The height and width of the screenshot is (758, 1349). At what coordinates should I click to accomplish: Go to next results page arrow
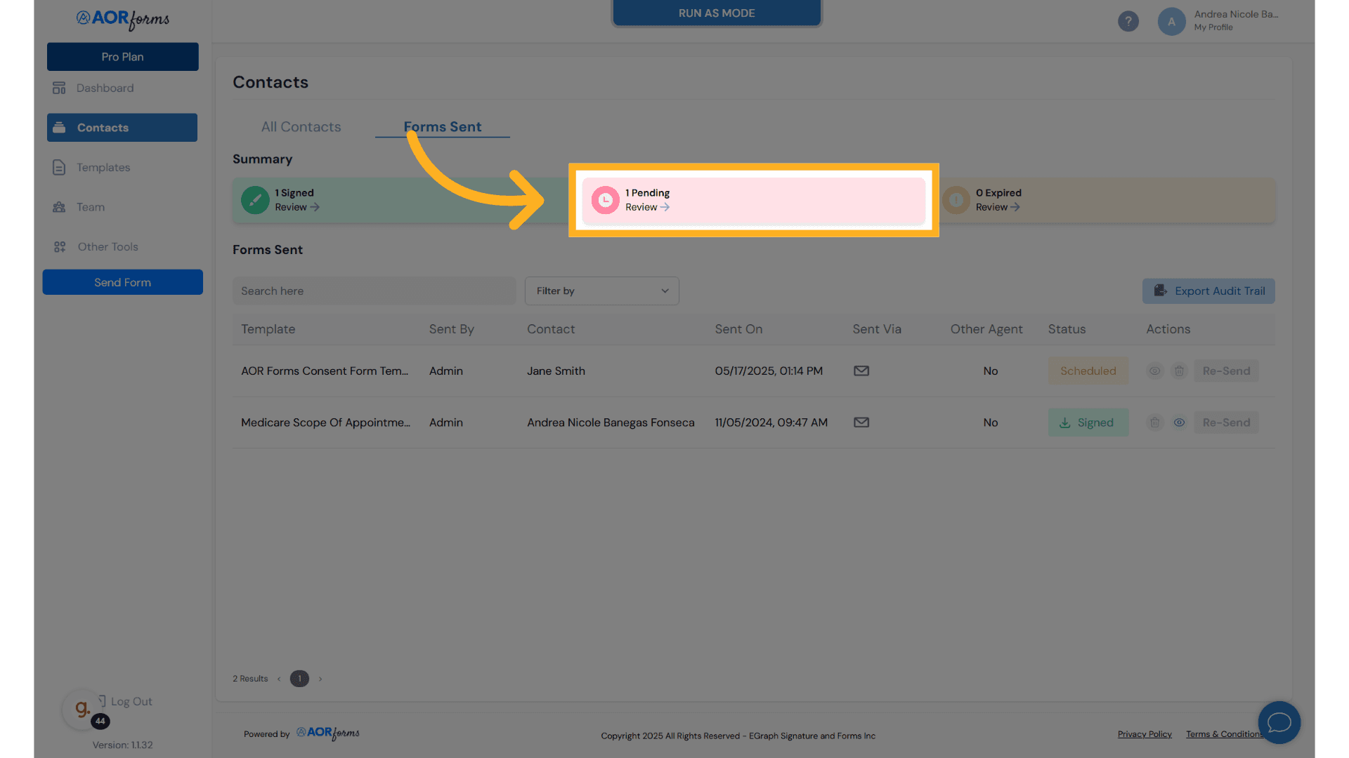pyautogui.click(x=320, y=679)
